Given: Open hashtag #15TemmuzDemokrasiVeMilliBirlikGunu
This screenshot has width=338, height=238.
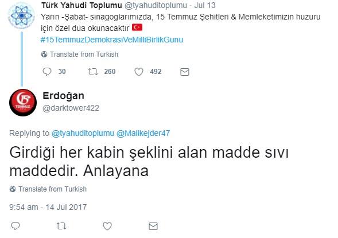Looking at the screenshot, I should pos(112,40).
